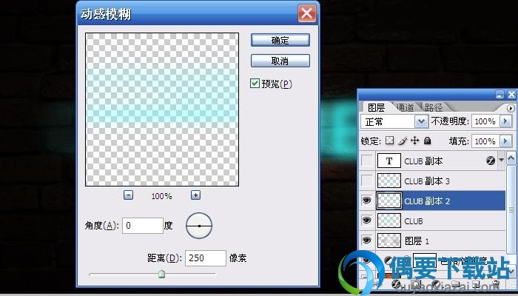Click the layers list scrollbar thumb
The image size is (518, 296).
[x=511, y=209]
